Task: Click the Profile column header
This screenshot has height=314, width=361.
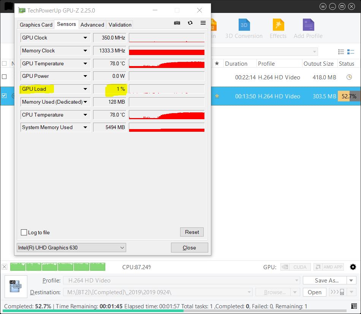Action: pos(279,63)
